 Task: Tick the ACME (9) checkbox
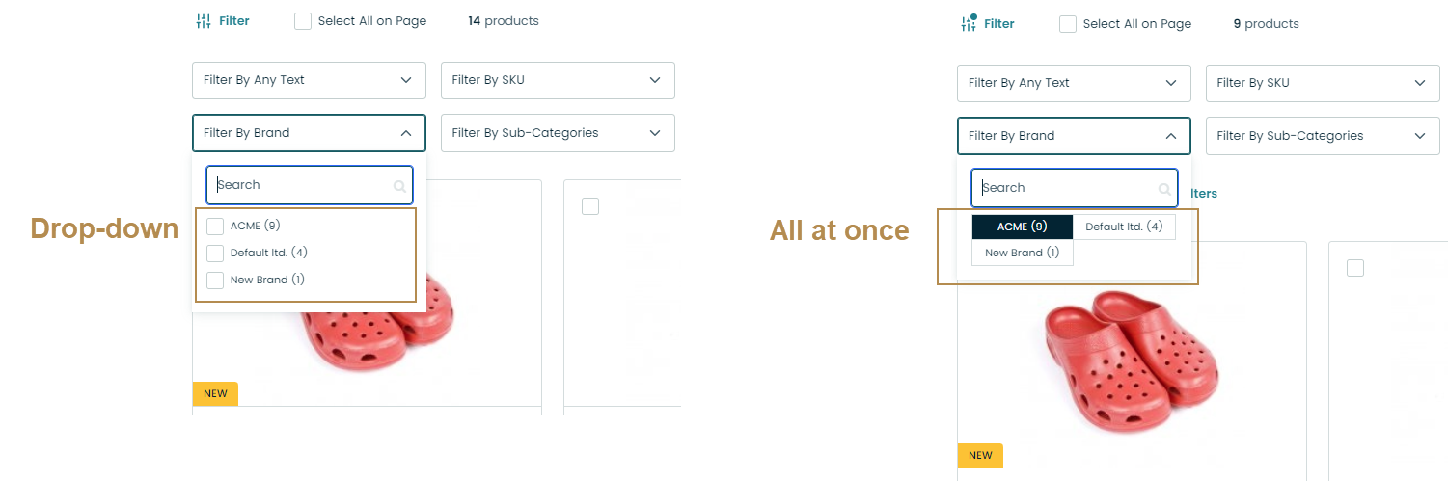coord(215,227)
